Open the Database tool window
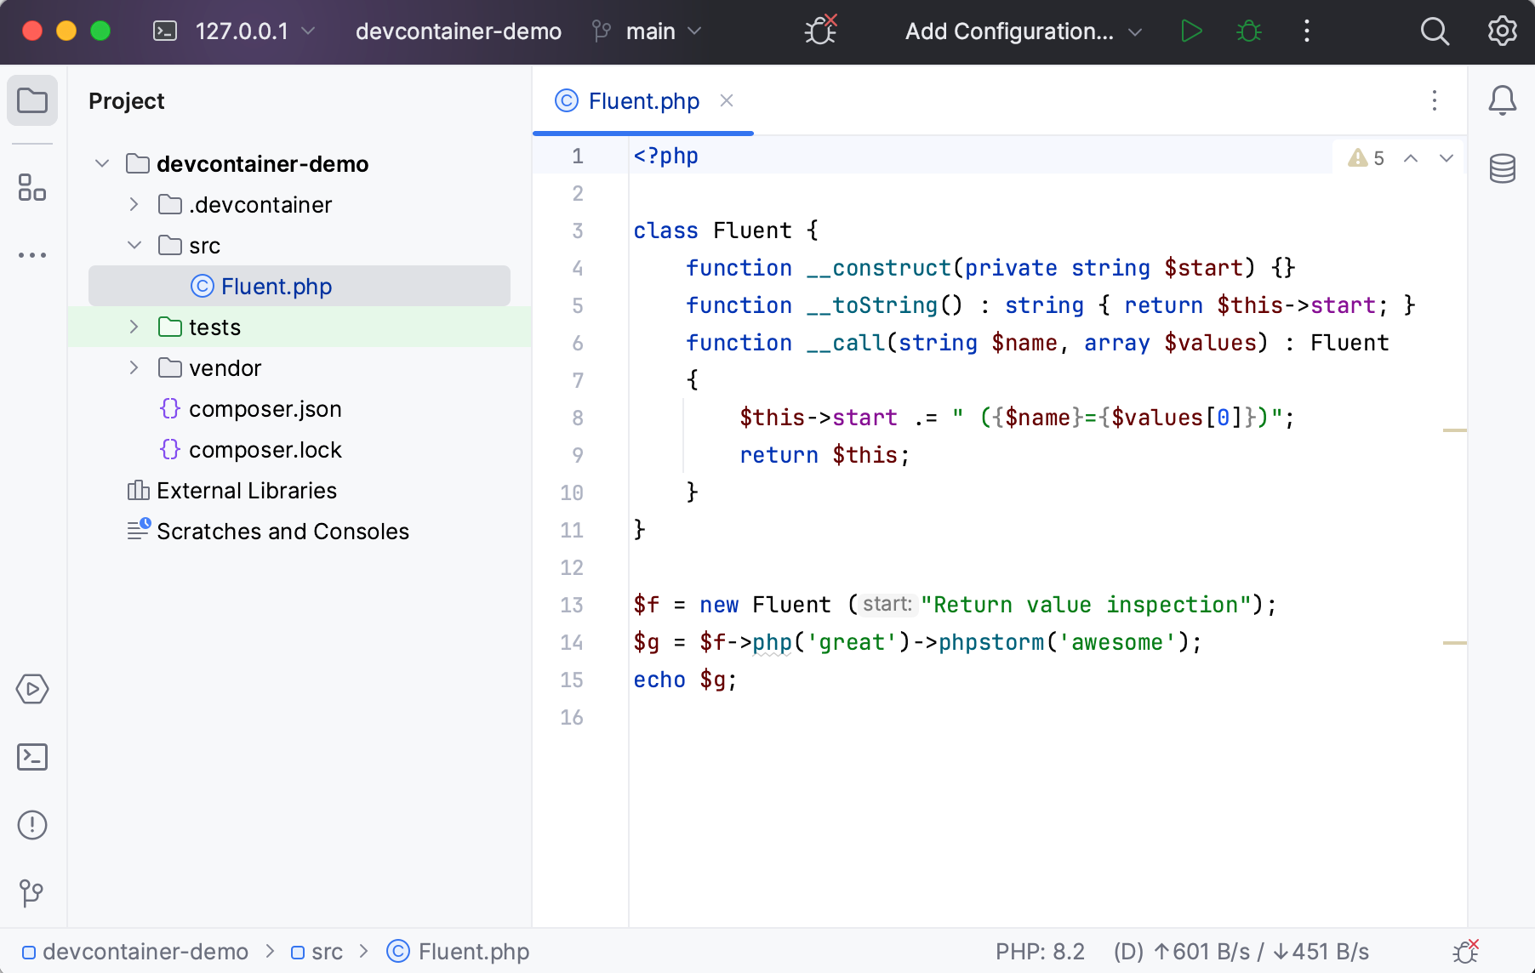The image size is (1535, 973). click(1503, 169)
